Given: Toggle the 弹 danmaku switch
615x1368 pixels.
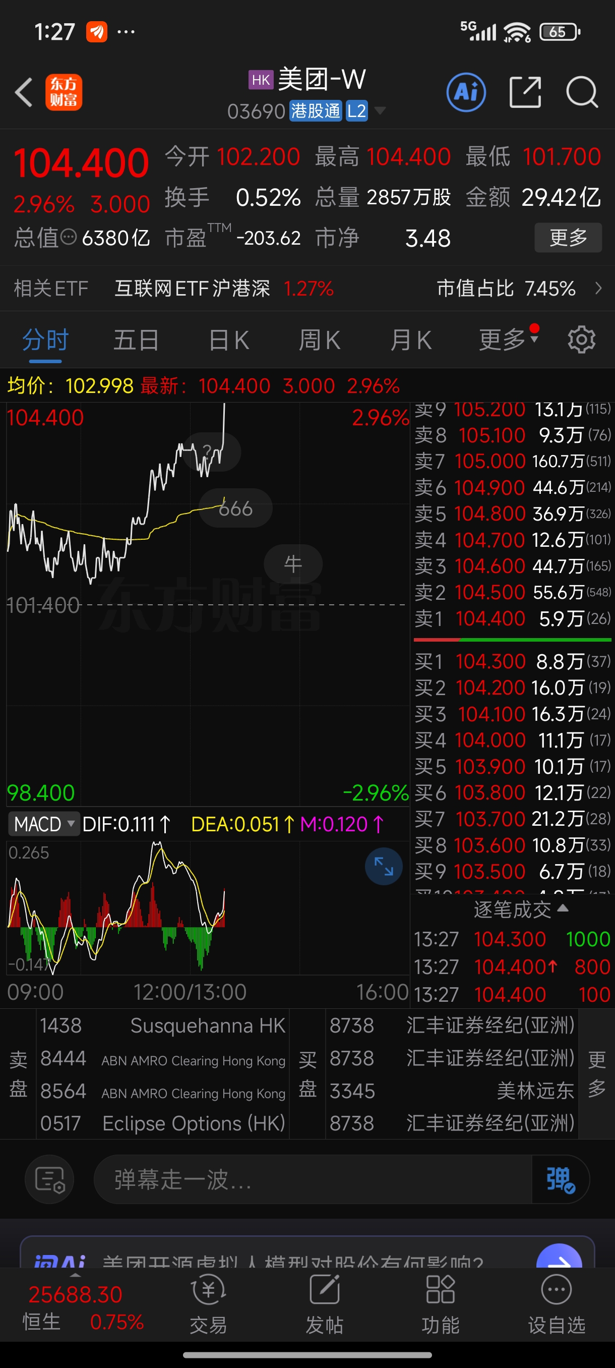Looking at the screenshot, I should click(x=561, y=1179).
